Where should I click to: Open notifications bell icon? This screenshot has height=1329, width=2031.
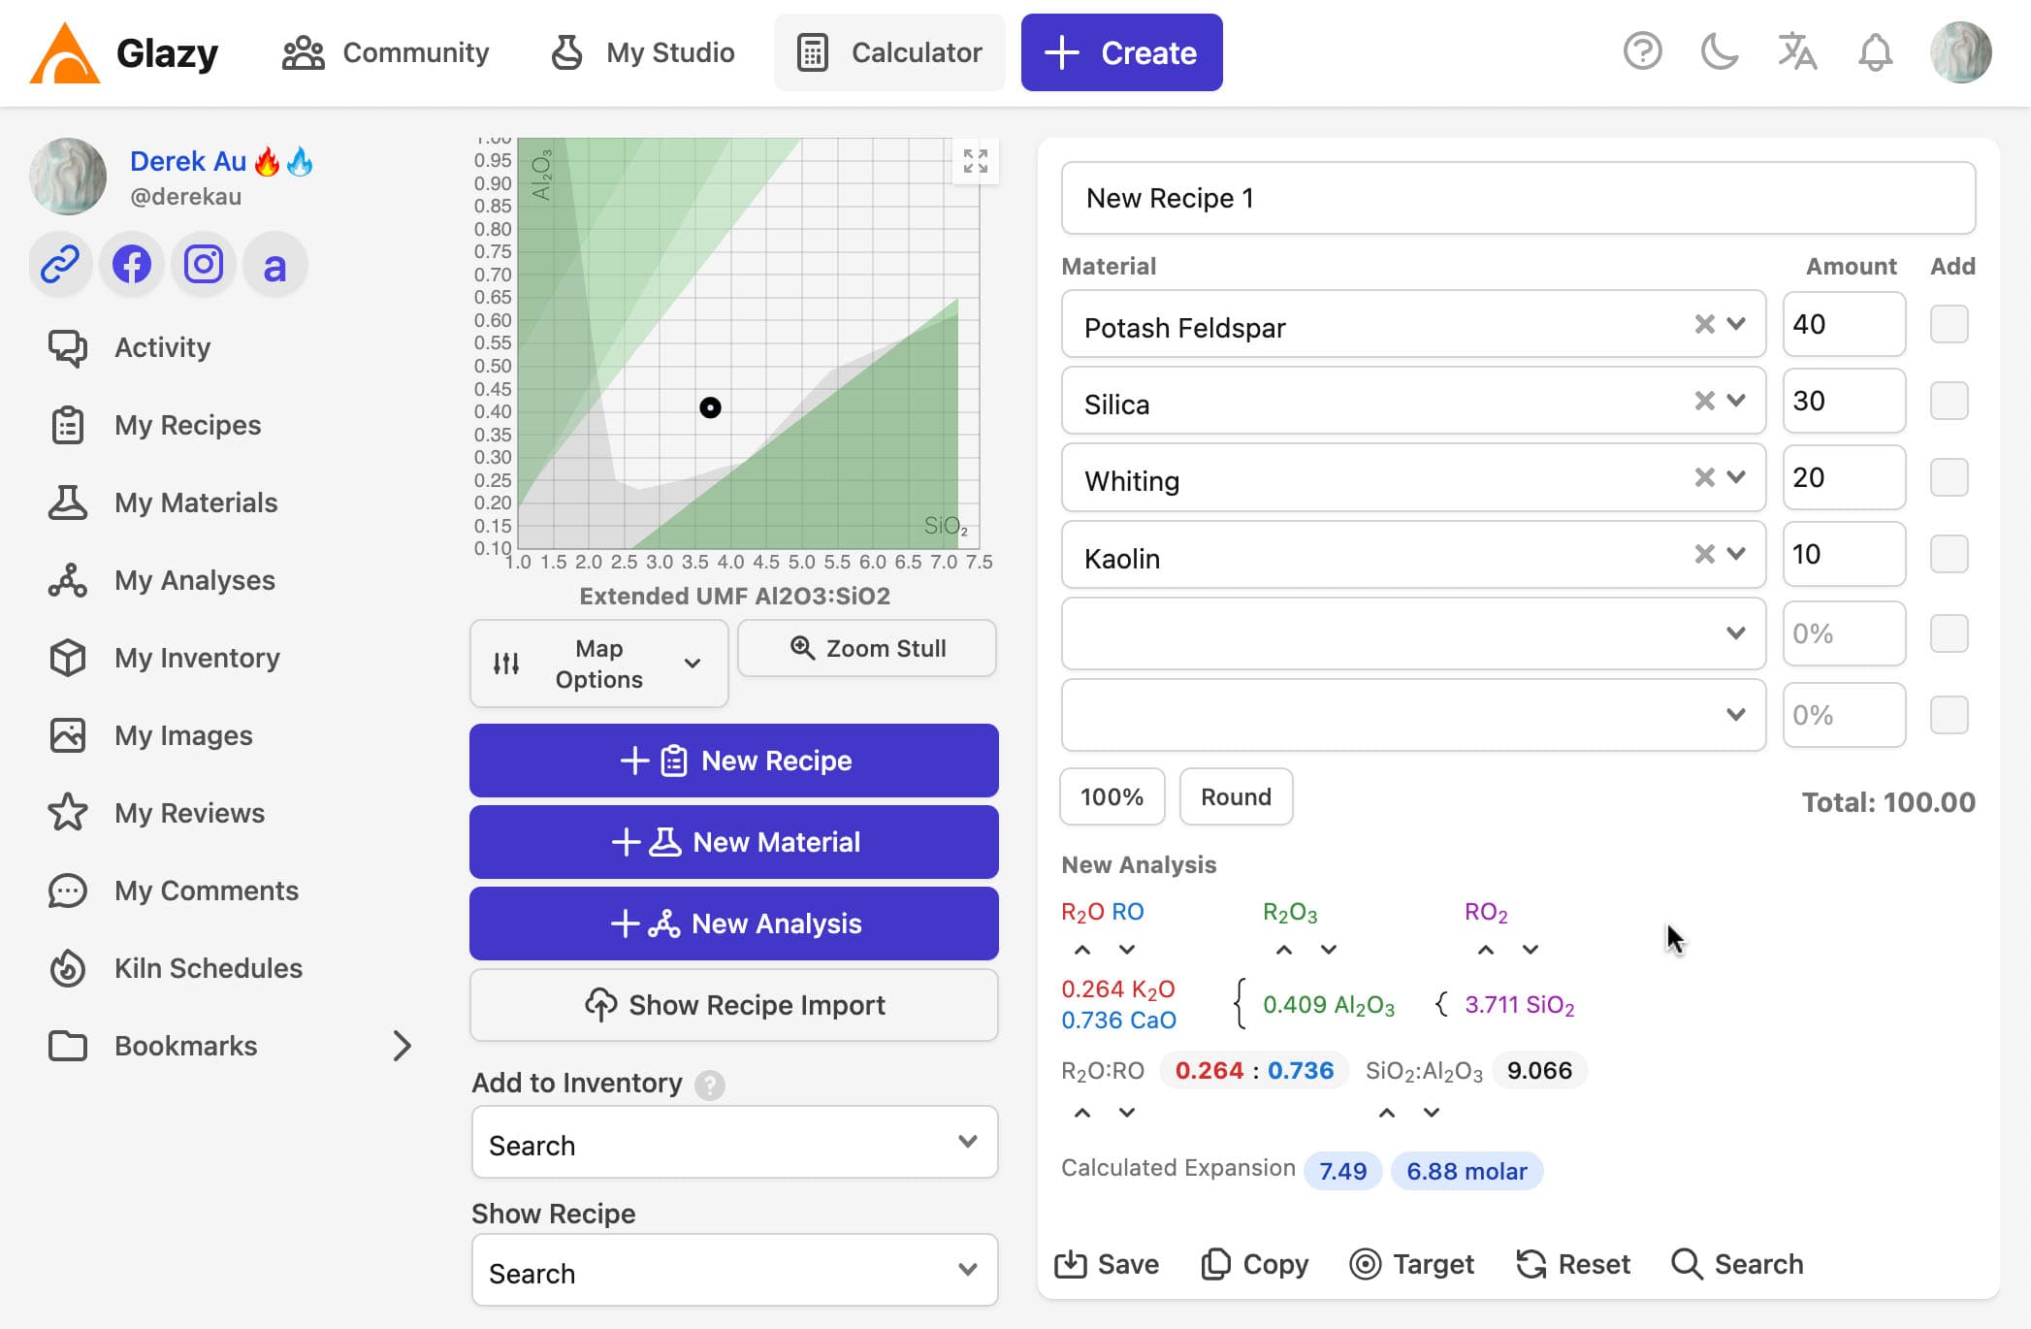coord(1875,52)
